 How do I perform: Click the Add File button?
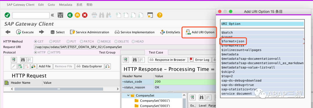(x=45, y=66)
